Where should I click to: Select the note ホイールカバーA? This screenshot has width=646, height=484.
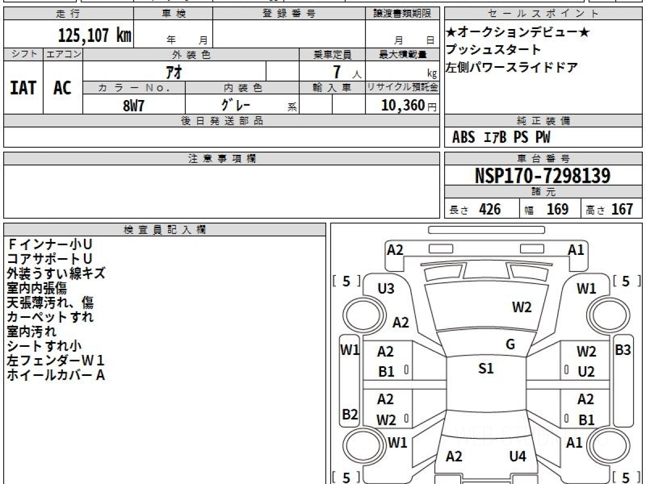[56, 375]
